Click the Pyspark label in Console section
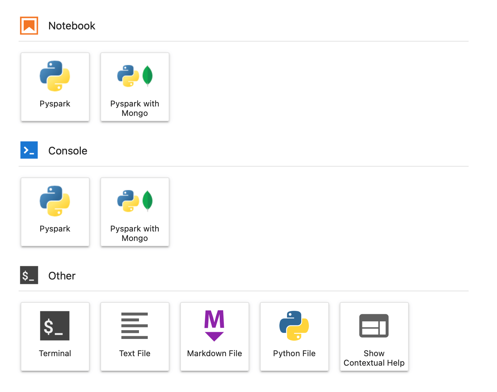 pos(55,229)
